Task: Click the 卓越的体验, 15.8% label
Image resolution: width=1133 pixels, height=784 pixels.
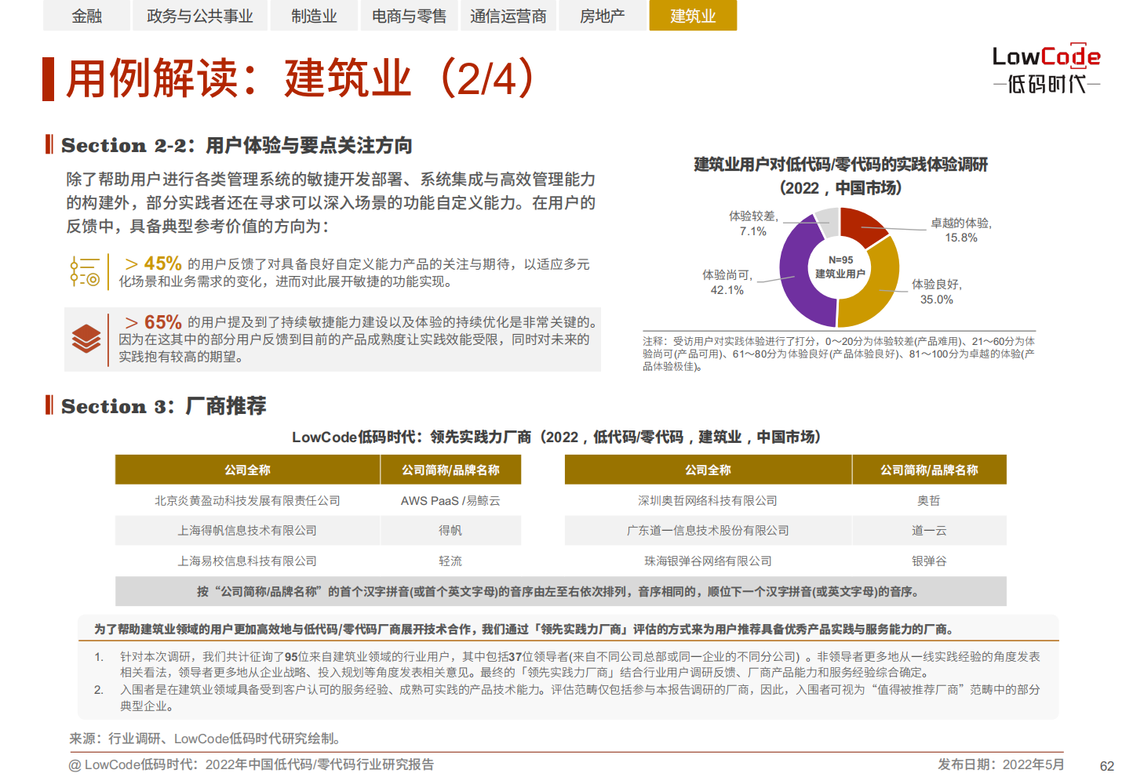Action: click(x=961, y=230)
